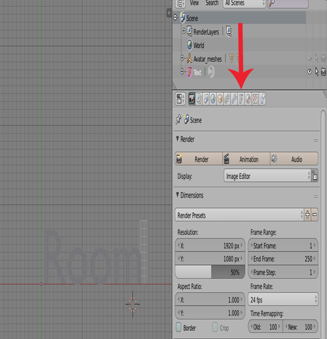Remove render preset with minus button
This screenshot has height=339, width=327.
tap(315, 215)
